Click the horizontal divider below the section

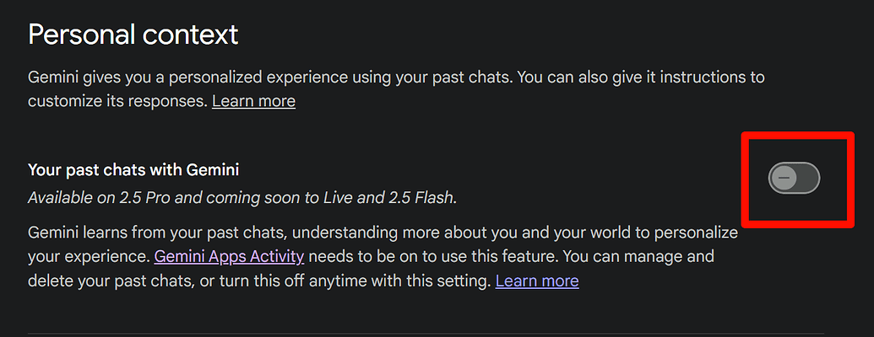click(x=426, y=334)
